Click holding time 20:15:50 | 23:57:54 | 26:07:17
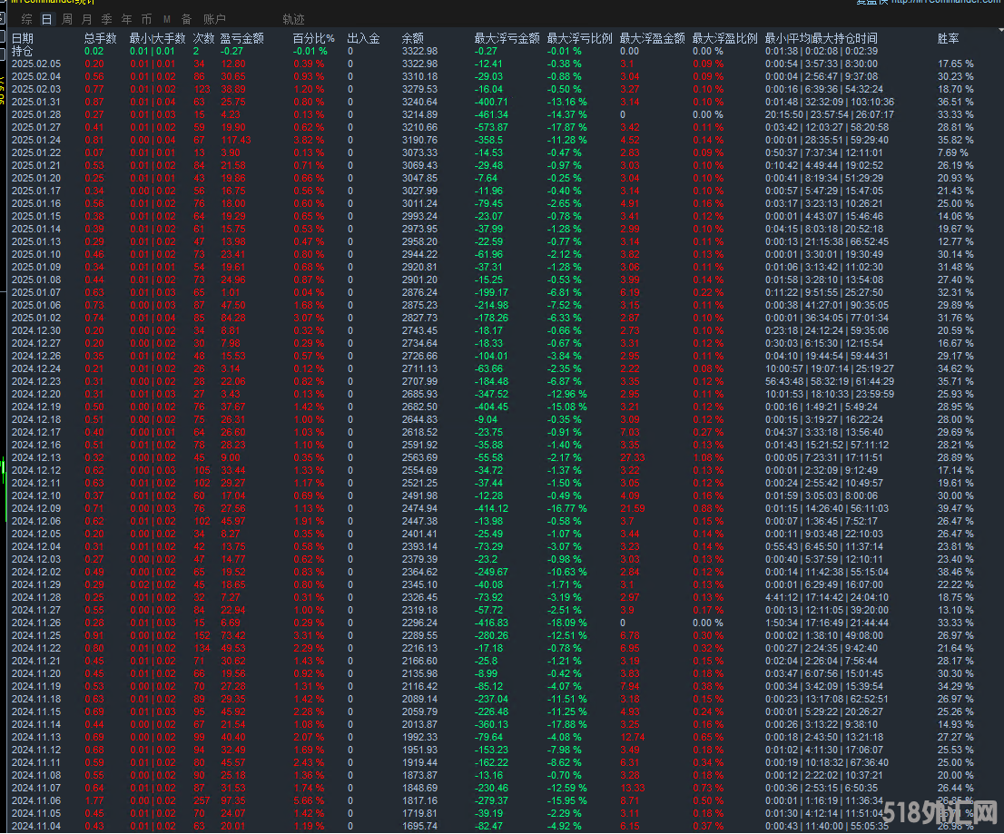1004x834 pixels. (829, 114)
